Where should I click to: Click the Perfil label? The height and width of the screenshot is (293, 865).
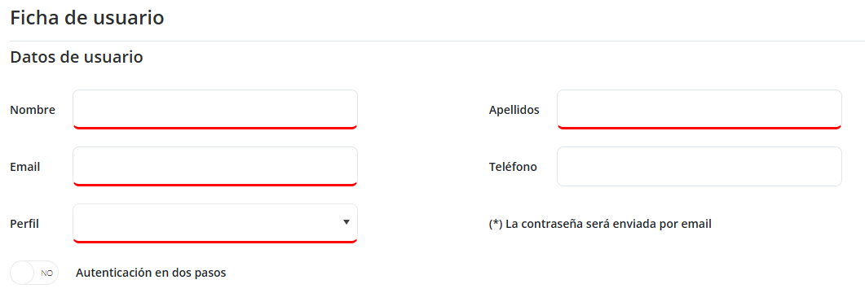tap(24, 224)
